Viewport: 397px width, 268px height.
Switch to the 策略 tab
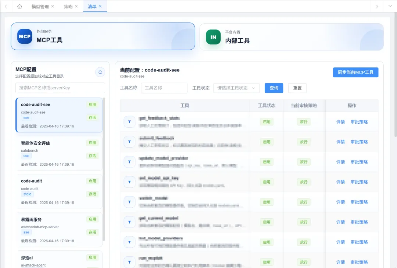68,7
